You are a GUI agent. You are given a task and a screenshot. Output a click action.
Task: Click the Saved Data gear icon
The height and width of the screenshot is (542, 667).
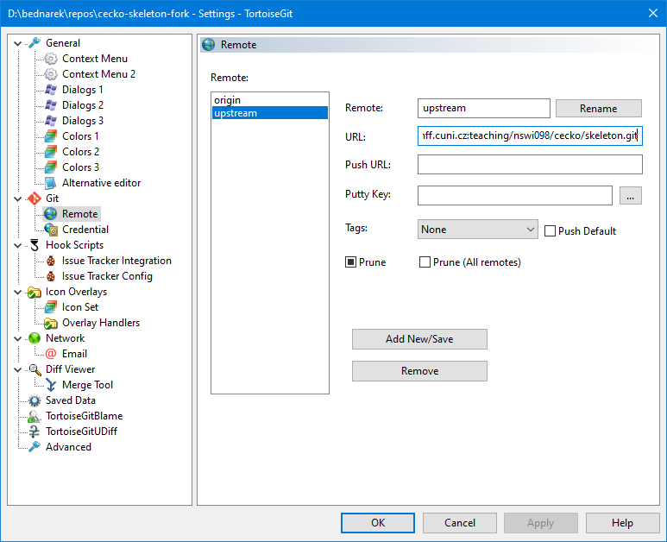pyautogui.click(x=35, y=400)
